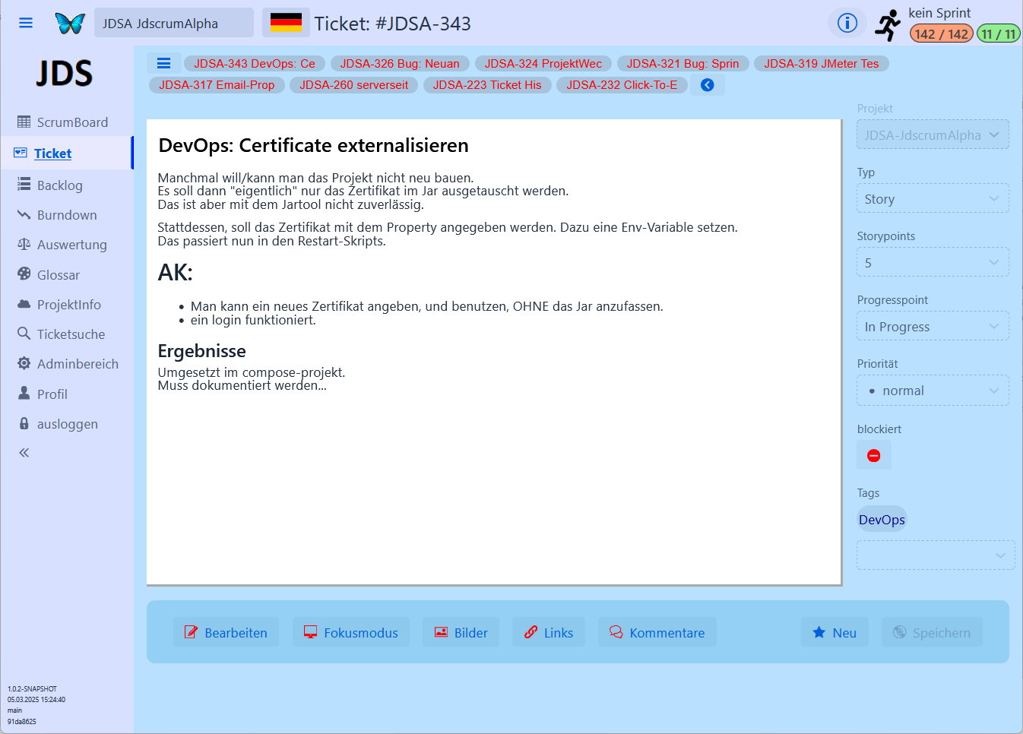
Task: Click the blue back arrow after ticket tabs
Action: [x=708, y=85]
